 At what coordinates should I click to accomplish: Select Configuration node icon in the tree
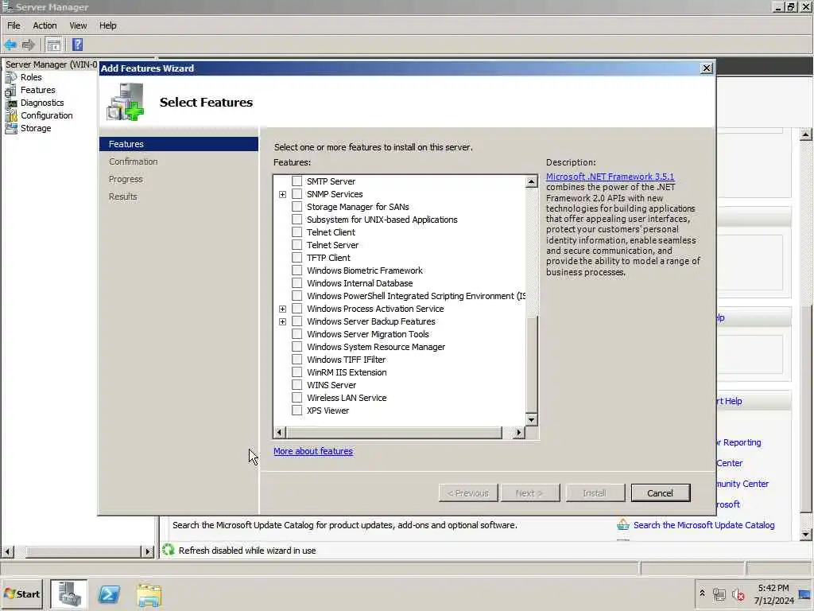pos(11,116)
